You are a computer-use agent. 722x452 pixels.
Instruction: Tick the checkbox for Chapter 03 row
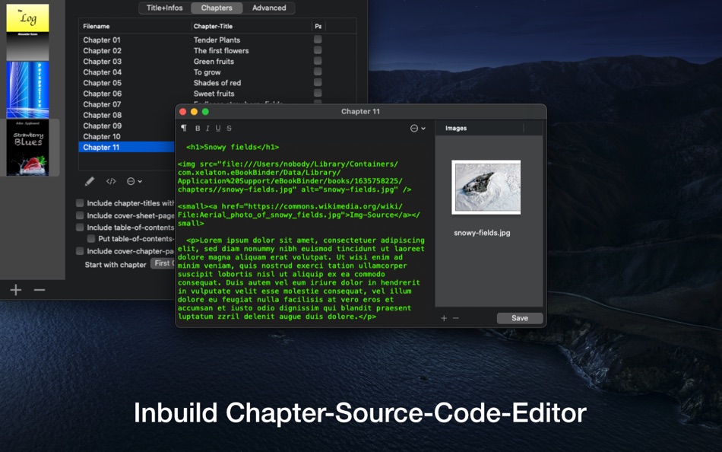[318, 61]
